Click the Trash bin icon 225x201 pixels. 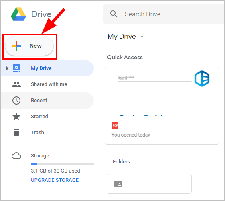[x=16, y=133]
